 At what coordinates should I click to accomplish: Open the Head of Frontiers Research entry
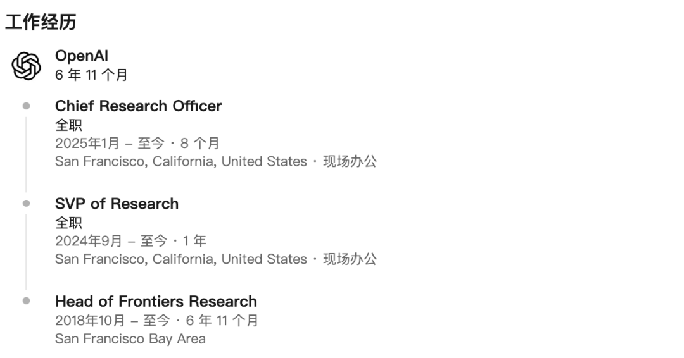(x=156, y=301)
